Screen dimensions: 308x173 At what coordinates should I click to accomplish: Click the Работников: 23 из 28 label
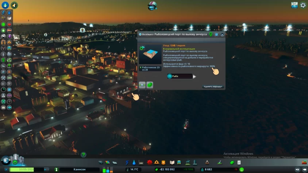[x=150, y=68]
